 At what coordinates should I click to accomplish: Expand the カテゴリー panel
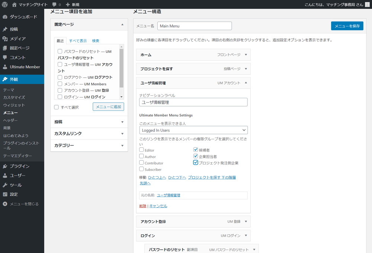coord(122,145)
